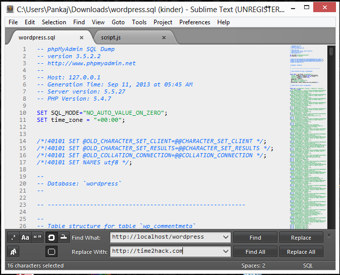340x275 pixels.
Task: Open Find What history dropdown
Action: point(225,237)
